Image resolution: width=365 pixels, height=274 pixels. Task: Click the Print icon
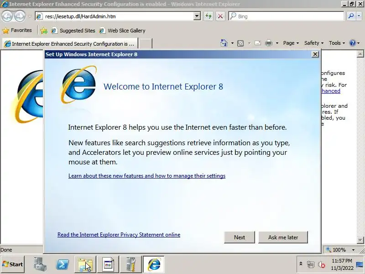click(x=269, y=43)
